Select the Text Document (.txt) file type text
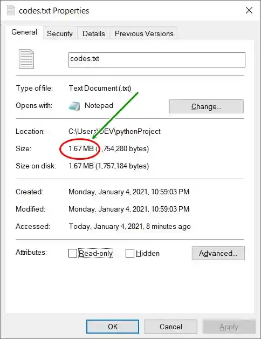 100,88
